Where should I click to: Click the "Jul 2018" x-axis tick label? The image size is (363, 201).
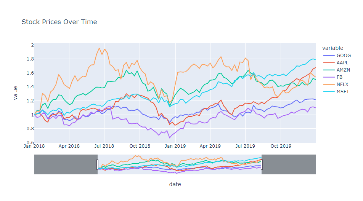click(104, 145)
